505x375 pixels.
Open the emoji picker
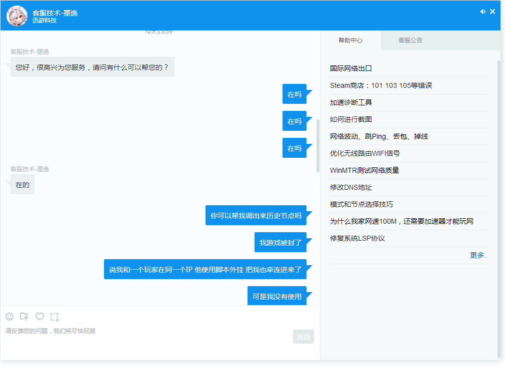point(9,317)
